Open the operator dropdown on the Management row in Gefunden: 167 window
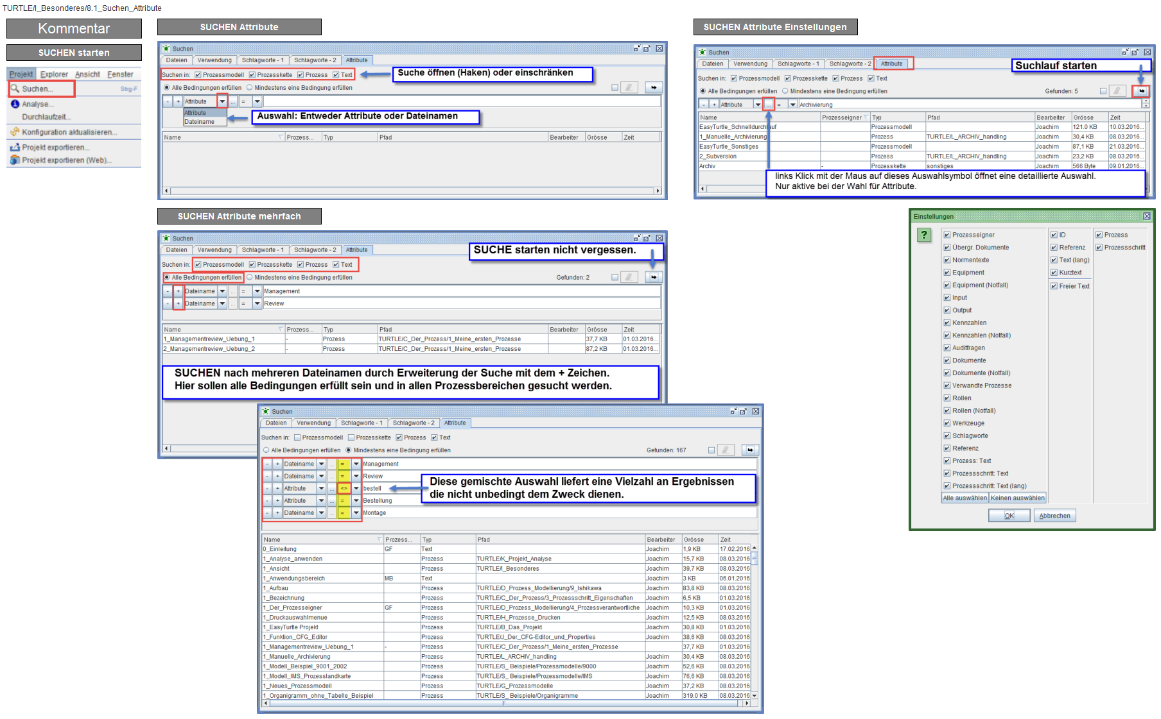Image resolution: width=1161 pixels, height=719 pixels. (356, 464)
